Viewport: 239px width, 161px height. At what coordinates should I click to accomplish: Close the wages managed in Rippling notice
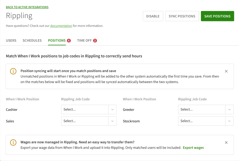click(x=226, y=143)
